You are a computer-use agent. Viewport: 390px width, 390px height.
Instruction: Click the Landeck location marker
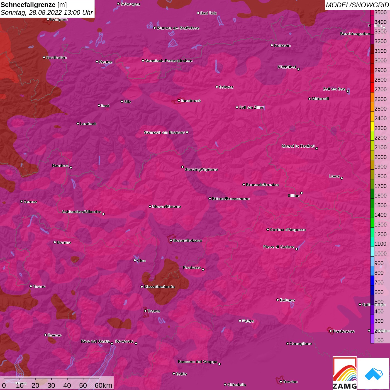click(78, 123)
